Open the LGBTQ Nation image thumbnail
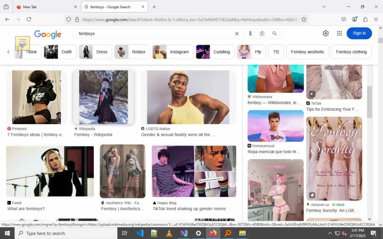Viewport: 383px width, 239px height. click(188, 97)
